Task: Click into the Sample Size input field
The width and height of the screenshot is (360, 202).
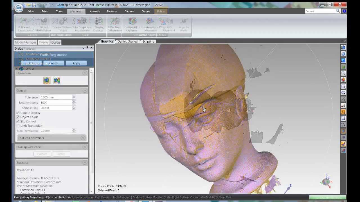Action: click(56, 108)
